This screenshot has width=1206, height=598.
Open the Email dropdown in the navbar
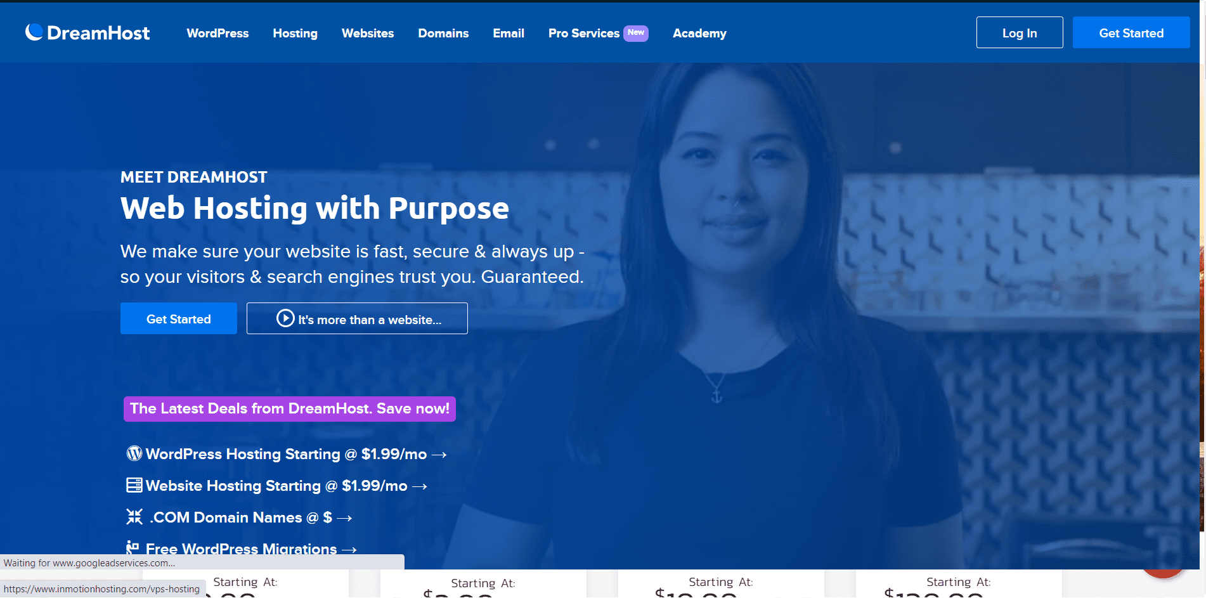coord(508,33)
